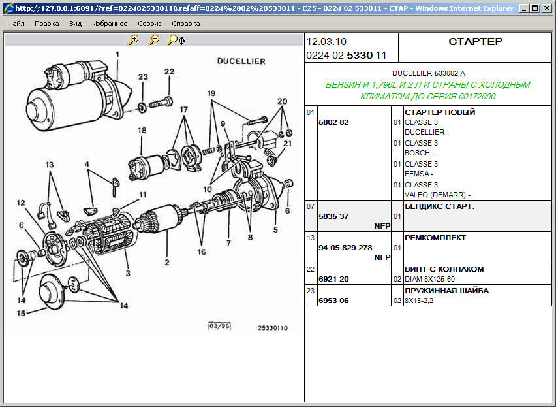
Task: Click callout number 21 on the diagram
Action: (287, 143)
